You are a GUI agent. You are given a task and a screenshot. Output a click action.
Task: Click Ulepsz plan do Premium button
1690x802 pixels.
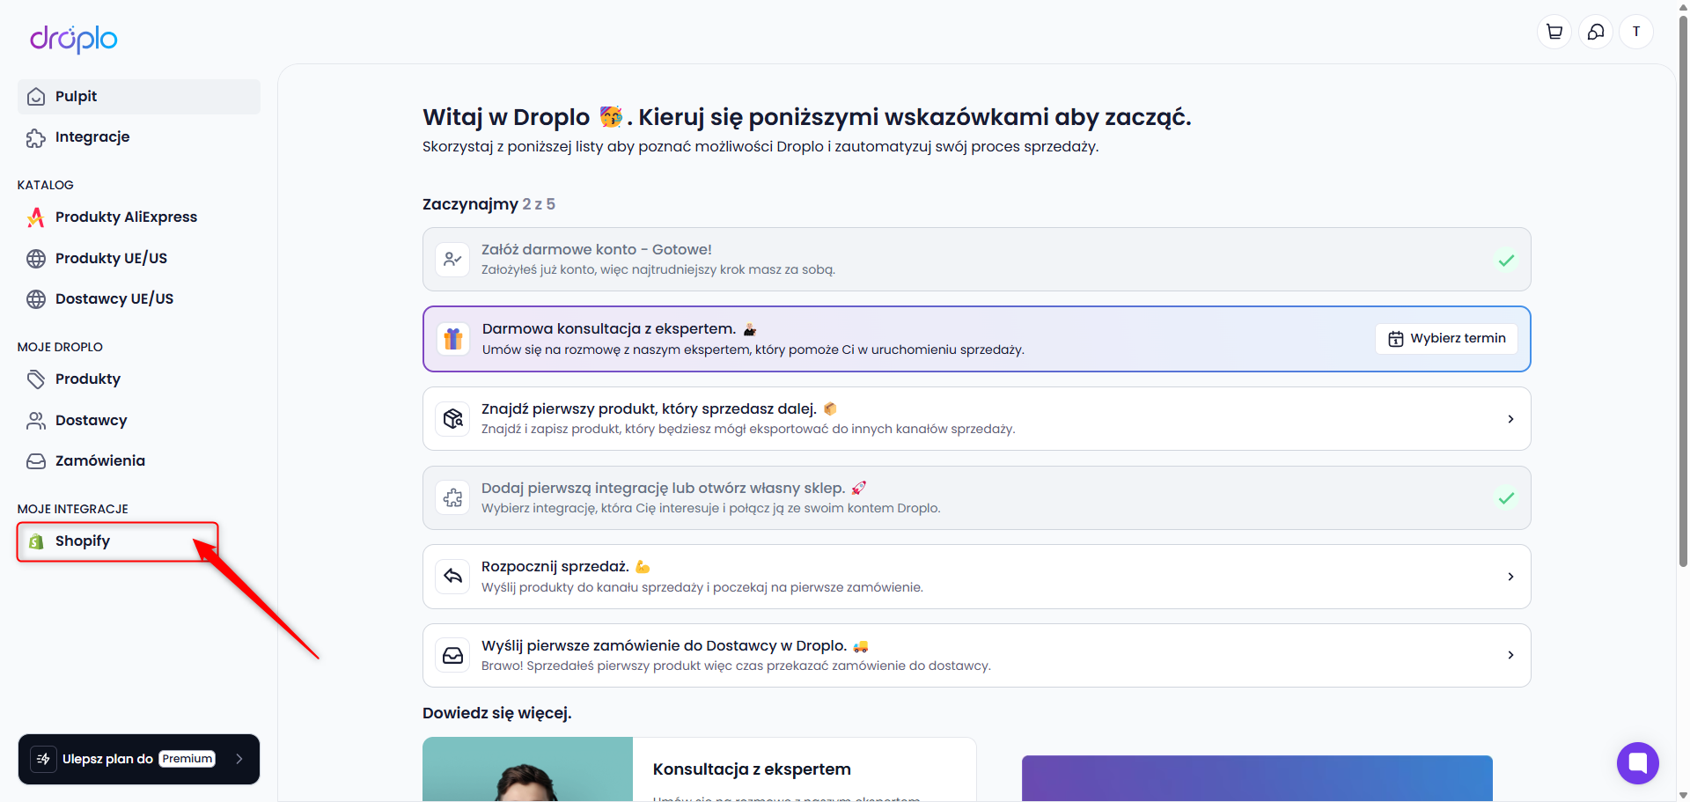139,759
